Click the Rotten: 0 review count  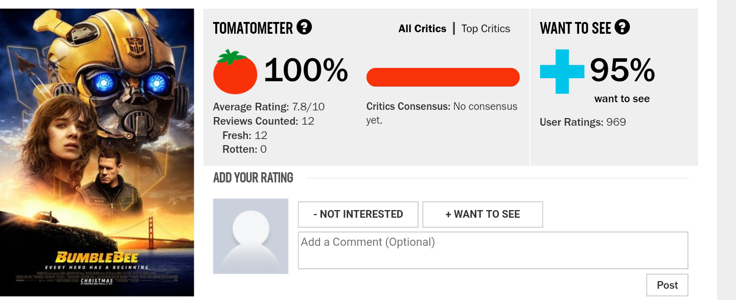click(244, 149)
